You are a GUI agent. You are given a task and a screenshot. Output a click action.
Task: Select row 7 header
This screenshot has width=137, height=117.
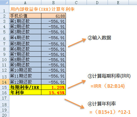(x=5, y=44)
